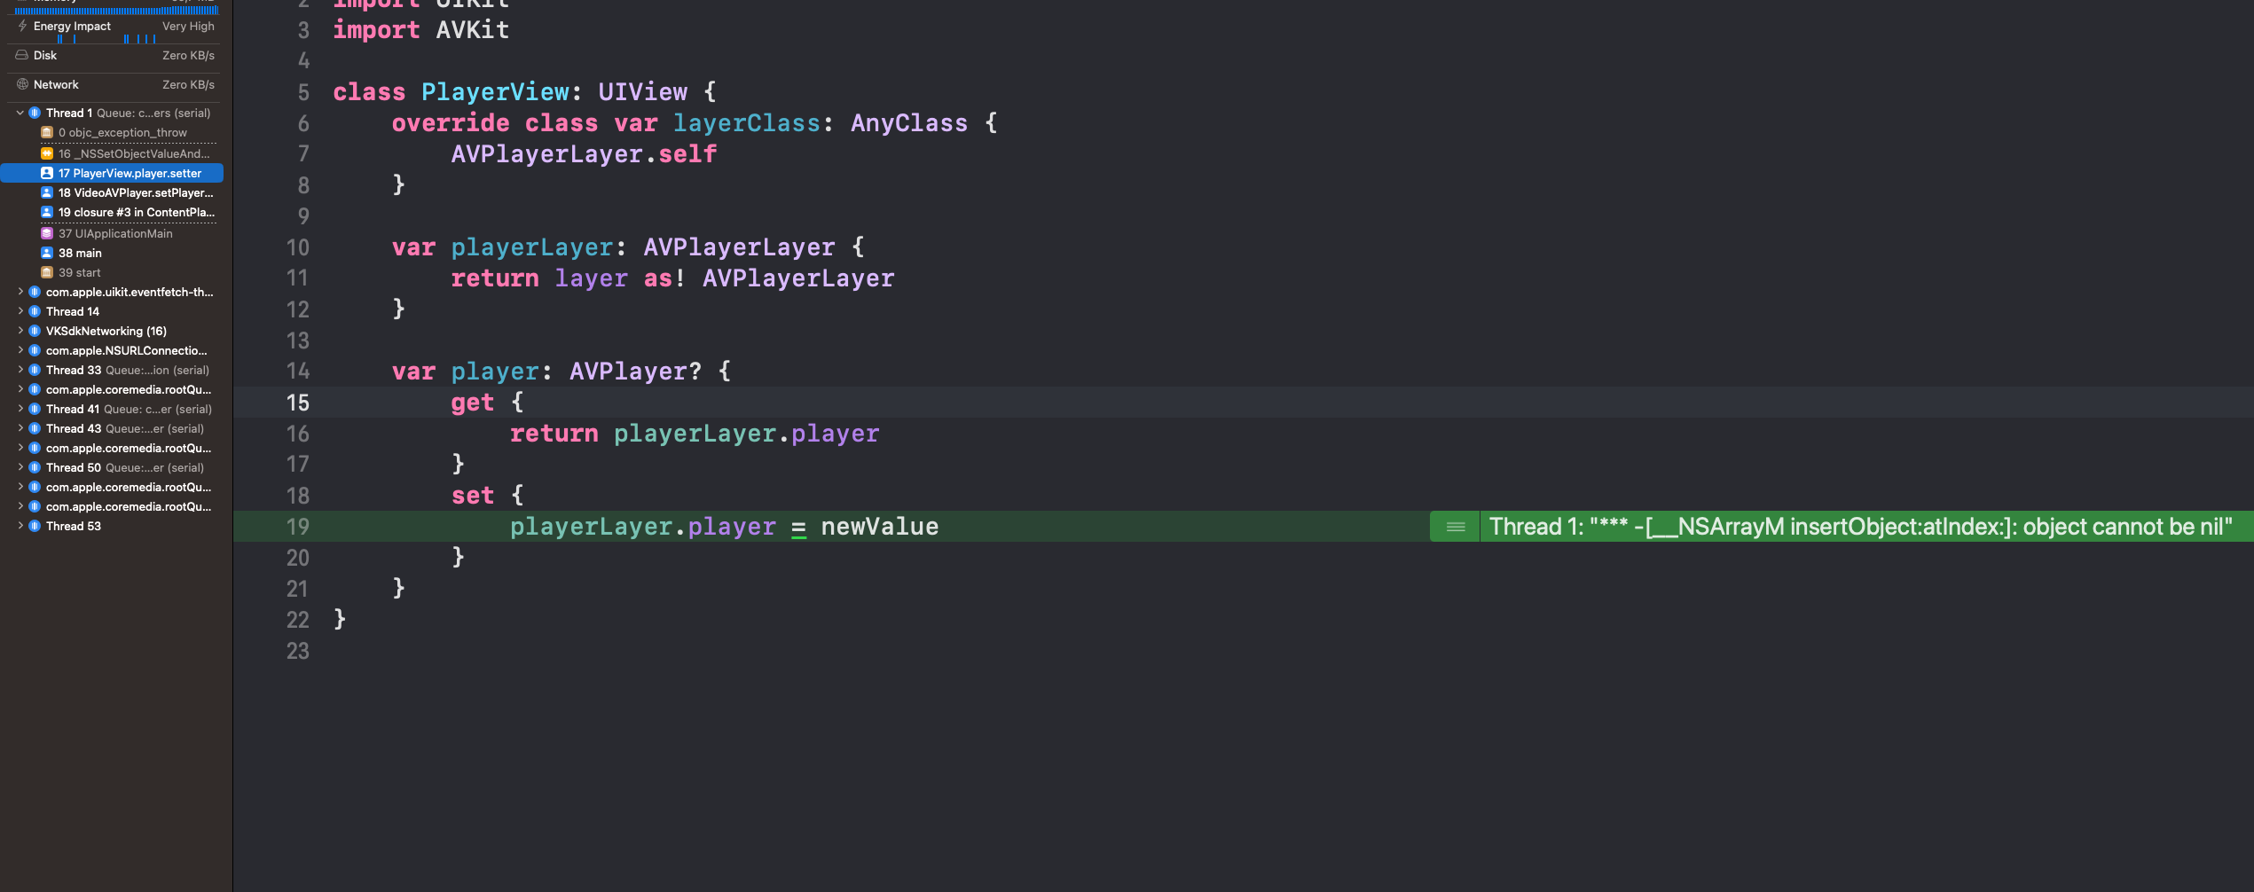The height and width of the screenshot is (892, 2254).
Task: Click AVPlayerLayer.self on line 7
Action: pyautogui.click(x=584, y=154)
